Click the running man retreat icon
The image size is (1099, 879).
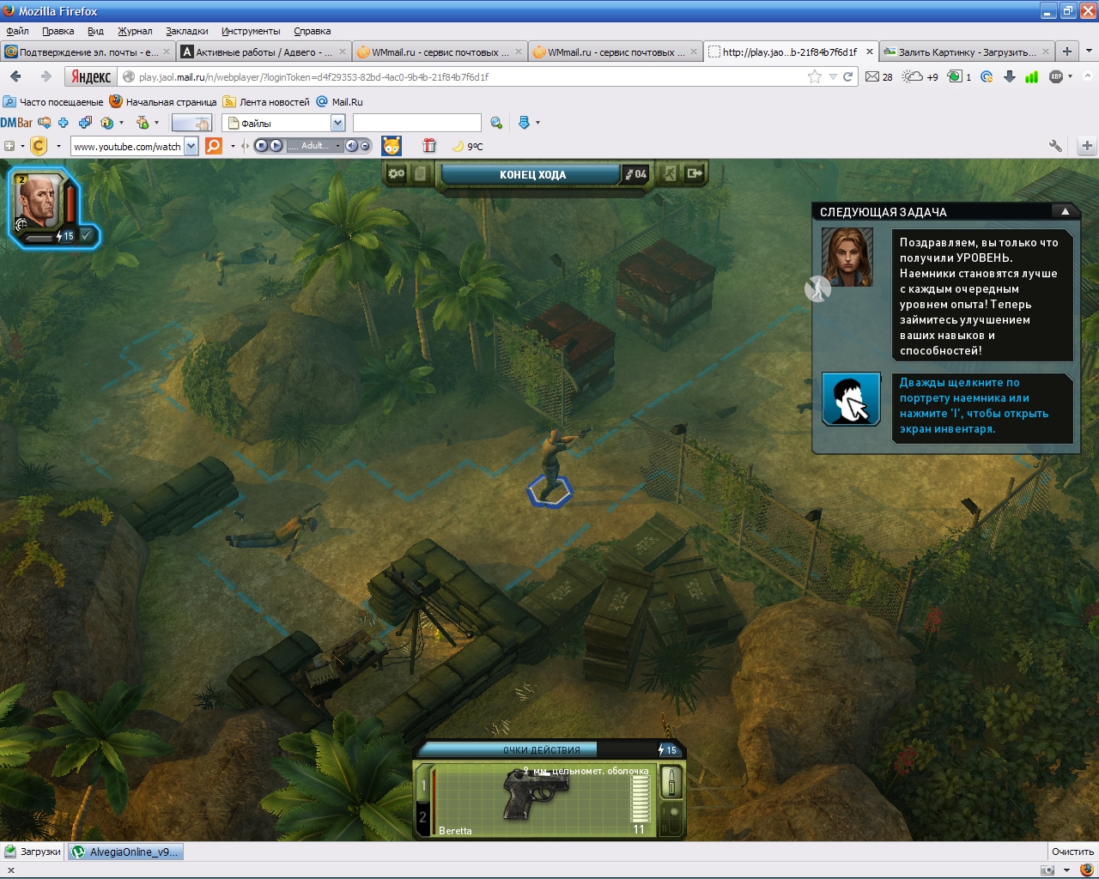pyautogui.click(x=670, y=173)
